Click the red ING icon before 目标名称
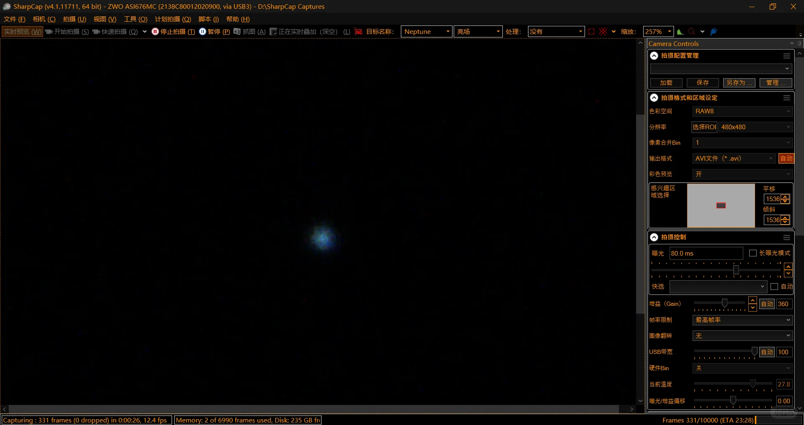This screenshot has height=425, width=804. click(x=358, y=32)
